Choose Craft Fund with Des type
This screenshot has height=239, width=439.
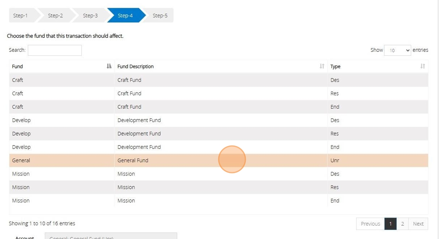[x=129, y=80]
